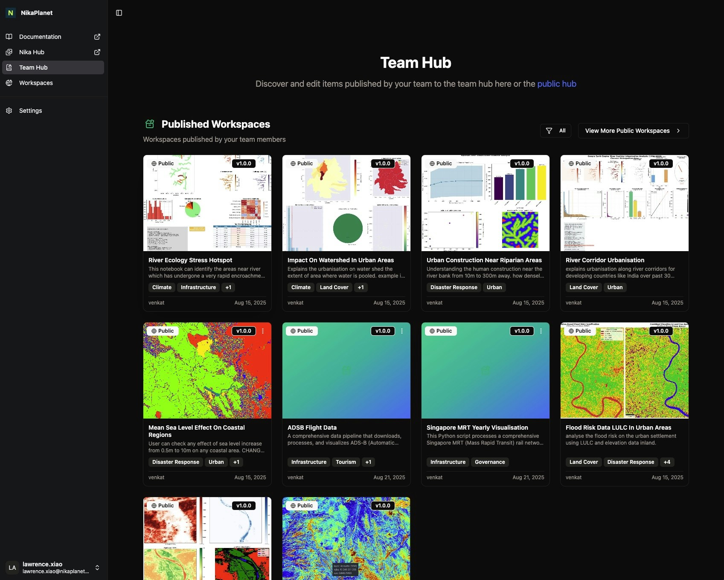Click +1 tag on River Ecology card
This screenshot has height=580, width=724.
228,287
